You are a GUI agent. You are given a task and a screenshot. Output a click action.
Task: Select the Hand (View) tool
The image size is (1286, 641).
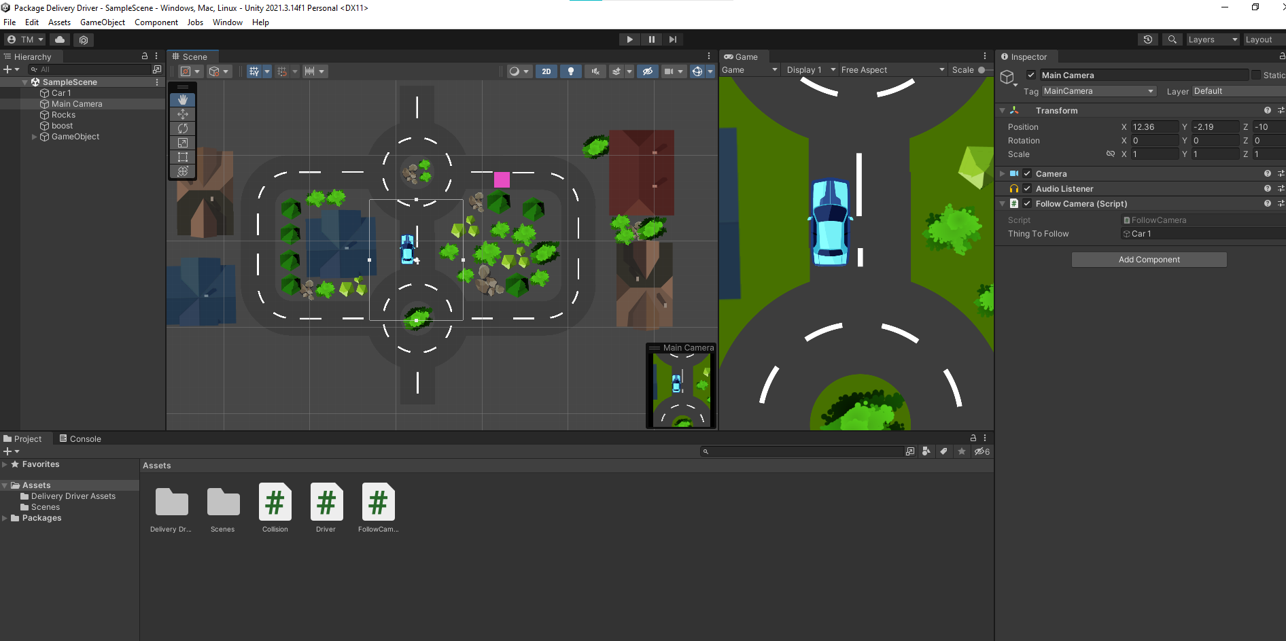coord(183,99)
